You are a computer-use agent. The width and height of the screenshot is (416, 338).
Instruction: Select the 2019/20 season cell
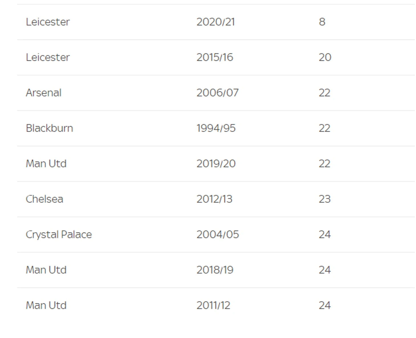pos(216,164)
